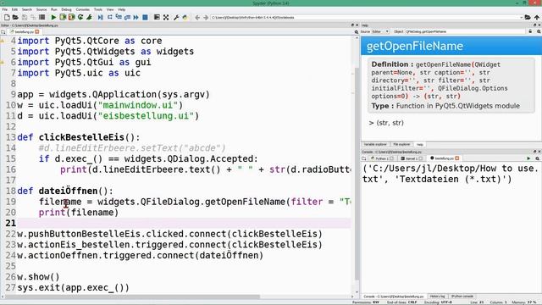
Task: Open the Source menu
Action: [41, 9]
